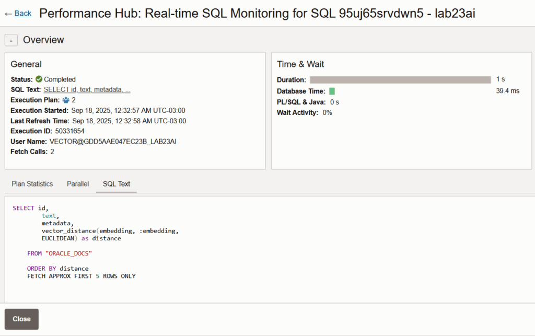
Task: Click the Execution Plan parallel icon
Action: [66, 100]
